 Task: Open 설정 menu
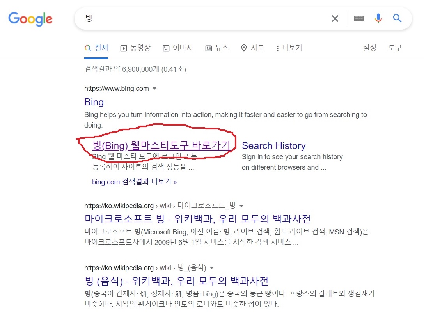pyautogui.click(x=369, y=48)
